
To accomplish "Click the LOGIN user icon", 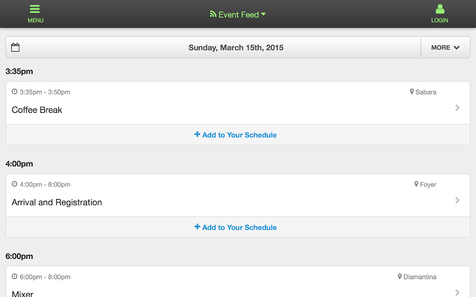I will pyautogui.click(x=440, y=9).
